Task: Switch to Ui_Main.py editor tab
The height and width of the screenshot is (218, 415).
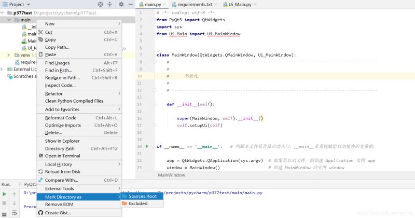Action: click(240, 5)
